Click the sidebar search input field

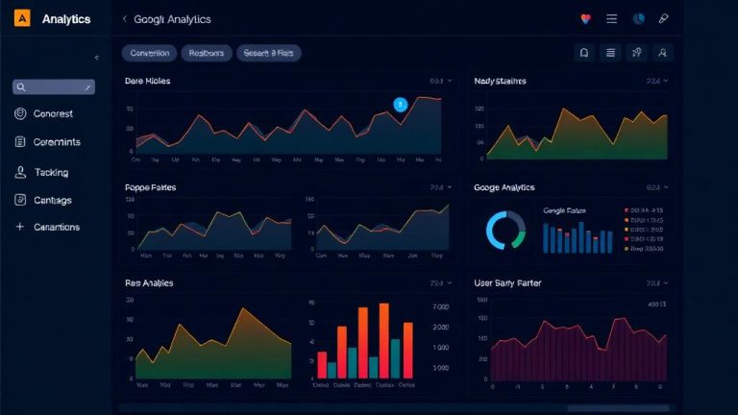point(54,87)
